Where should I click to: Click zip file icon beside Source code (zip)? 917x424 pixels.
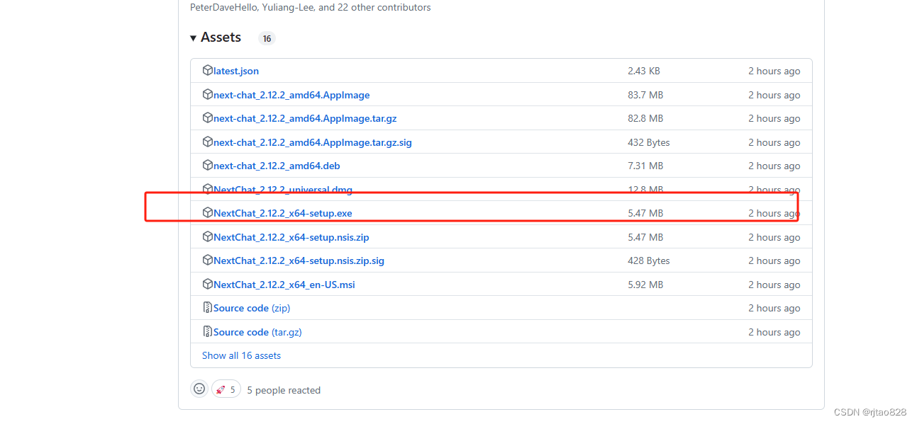[208, 308]
